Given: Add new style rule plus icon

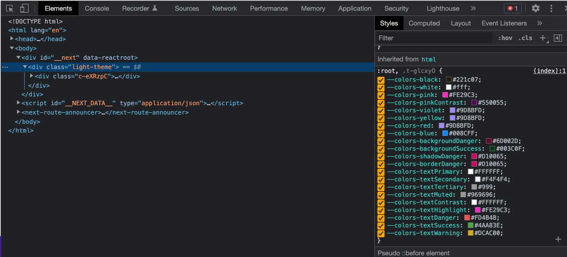Looking at the screenshot, I should (x=543, y=38).
